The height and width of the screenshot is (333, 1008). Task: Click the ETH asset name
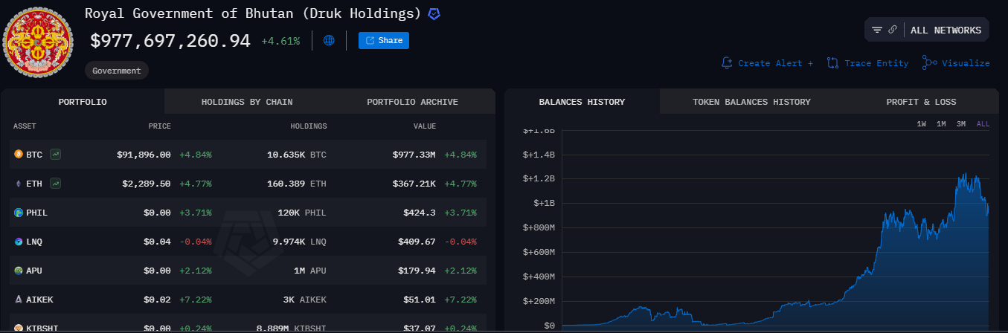click(34, 184)
